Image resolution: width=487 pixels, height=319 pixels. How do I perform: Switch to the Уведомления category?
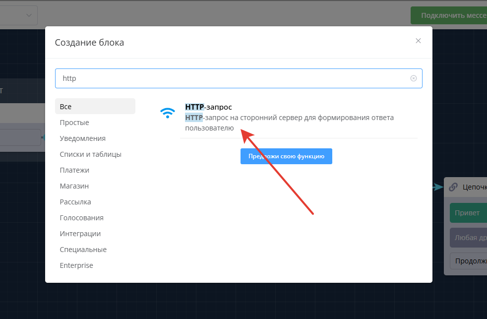click(82, 138)
